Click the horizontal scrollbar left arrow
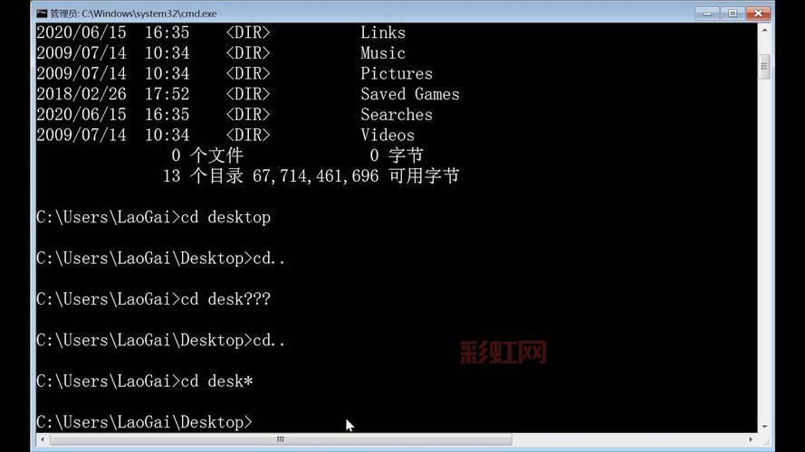 (x=42, y=439)
